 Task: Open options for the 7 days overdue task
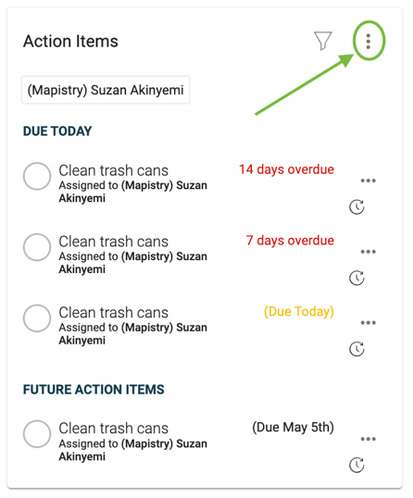[x=369, y=252]
